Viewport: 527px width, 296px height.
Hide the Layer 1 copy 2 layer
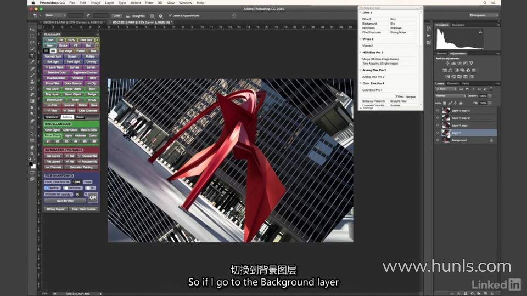pyautogui.click(x=438, y=118)
